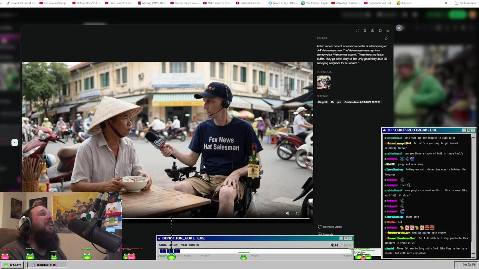The width and height of the screenshot is (479, 269).
Task: Click the 10s duration tag
Action: tap(332, 102)
